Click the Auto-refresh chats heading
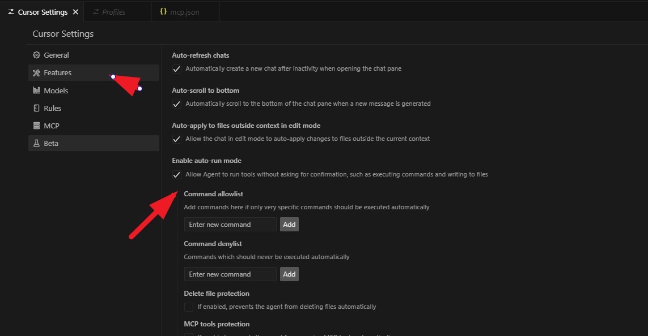 201,55
